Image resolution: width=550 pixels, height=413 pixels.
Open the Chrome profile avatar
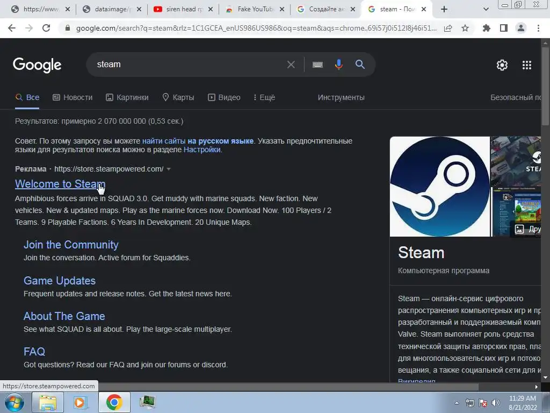click(521, 28)
